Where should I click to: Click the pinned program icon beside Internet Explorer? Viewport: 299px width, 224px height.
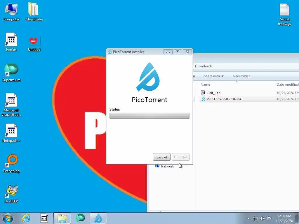coord(44,218)
